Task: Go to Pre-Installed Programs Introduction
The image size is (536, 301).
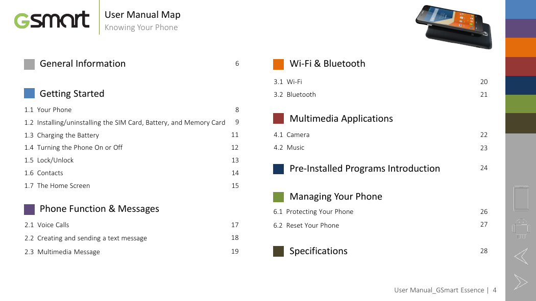Action: (x=365, y=169)
